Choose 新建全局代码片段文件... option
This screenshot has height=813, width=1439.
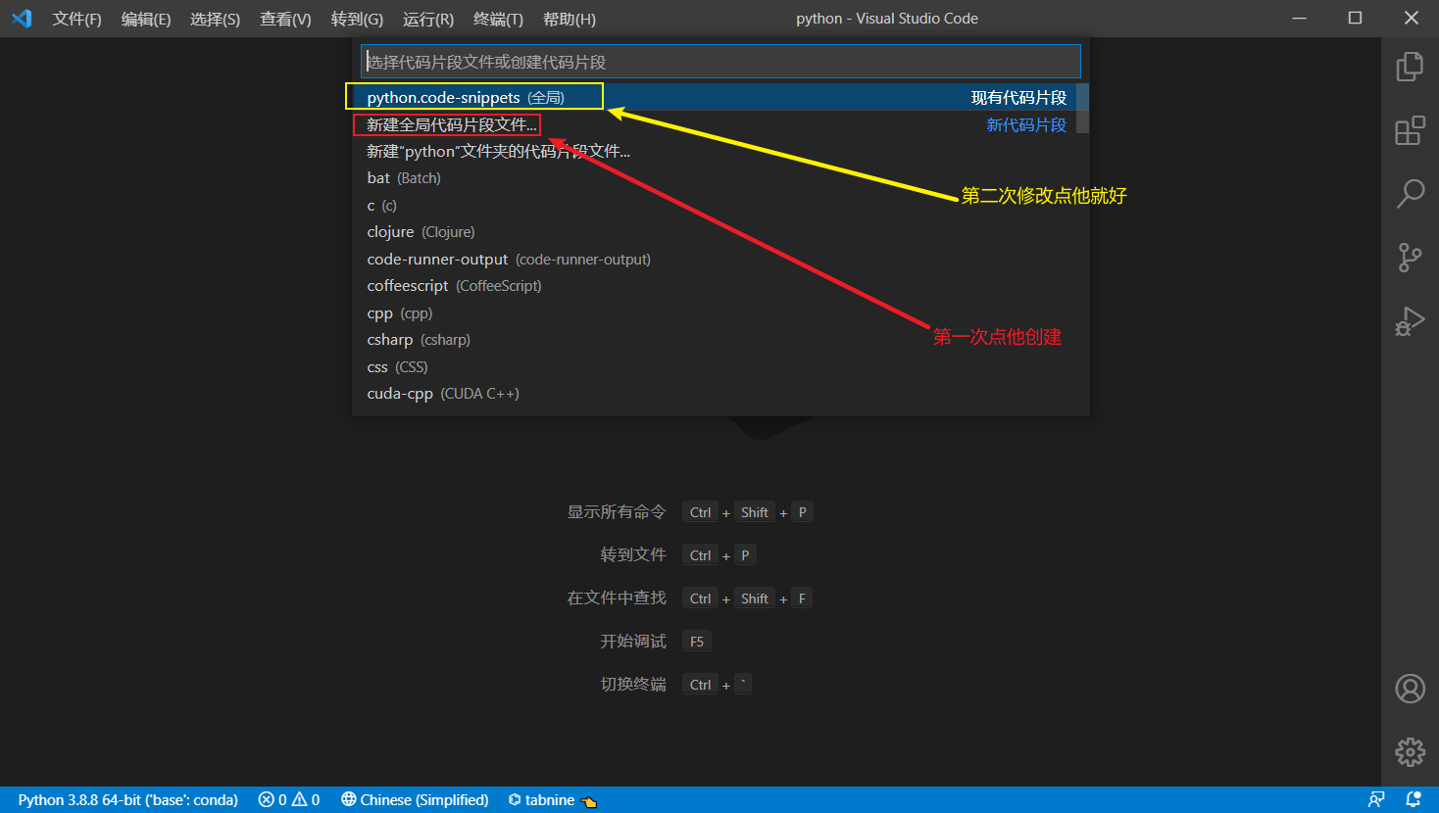[x=714, y=124]
